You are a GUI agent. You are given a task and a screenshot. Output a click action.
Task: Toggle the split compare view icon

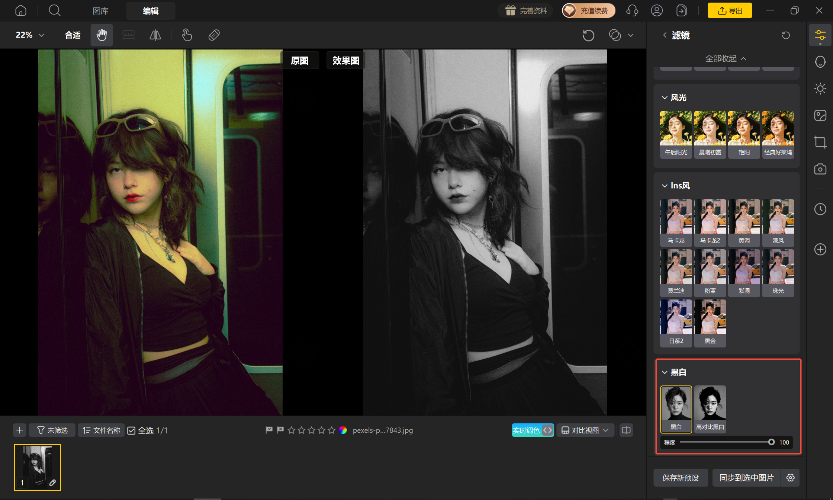point(626,430)
